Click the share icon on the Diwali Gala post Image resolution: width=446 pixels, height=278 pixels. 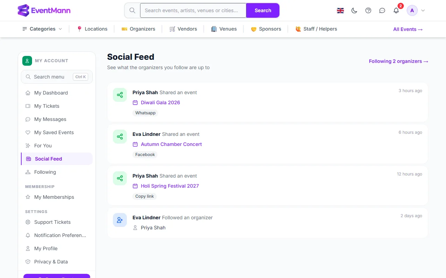pyautogui.click(x=120, y=95)
